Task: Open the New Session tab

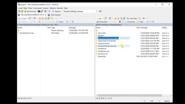Action: pyautogui.click(x=55, y=15)
